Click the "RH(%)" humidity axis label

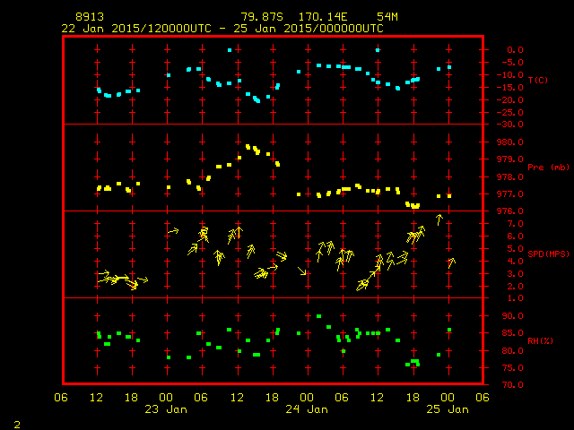pyautogui.click(x=540, y=340)
